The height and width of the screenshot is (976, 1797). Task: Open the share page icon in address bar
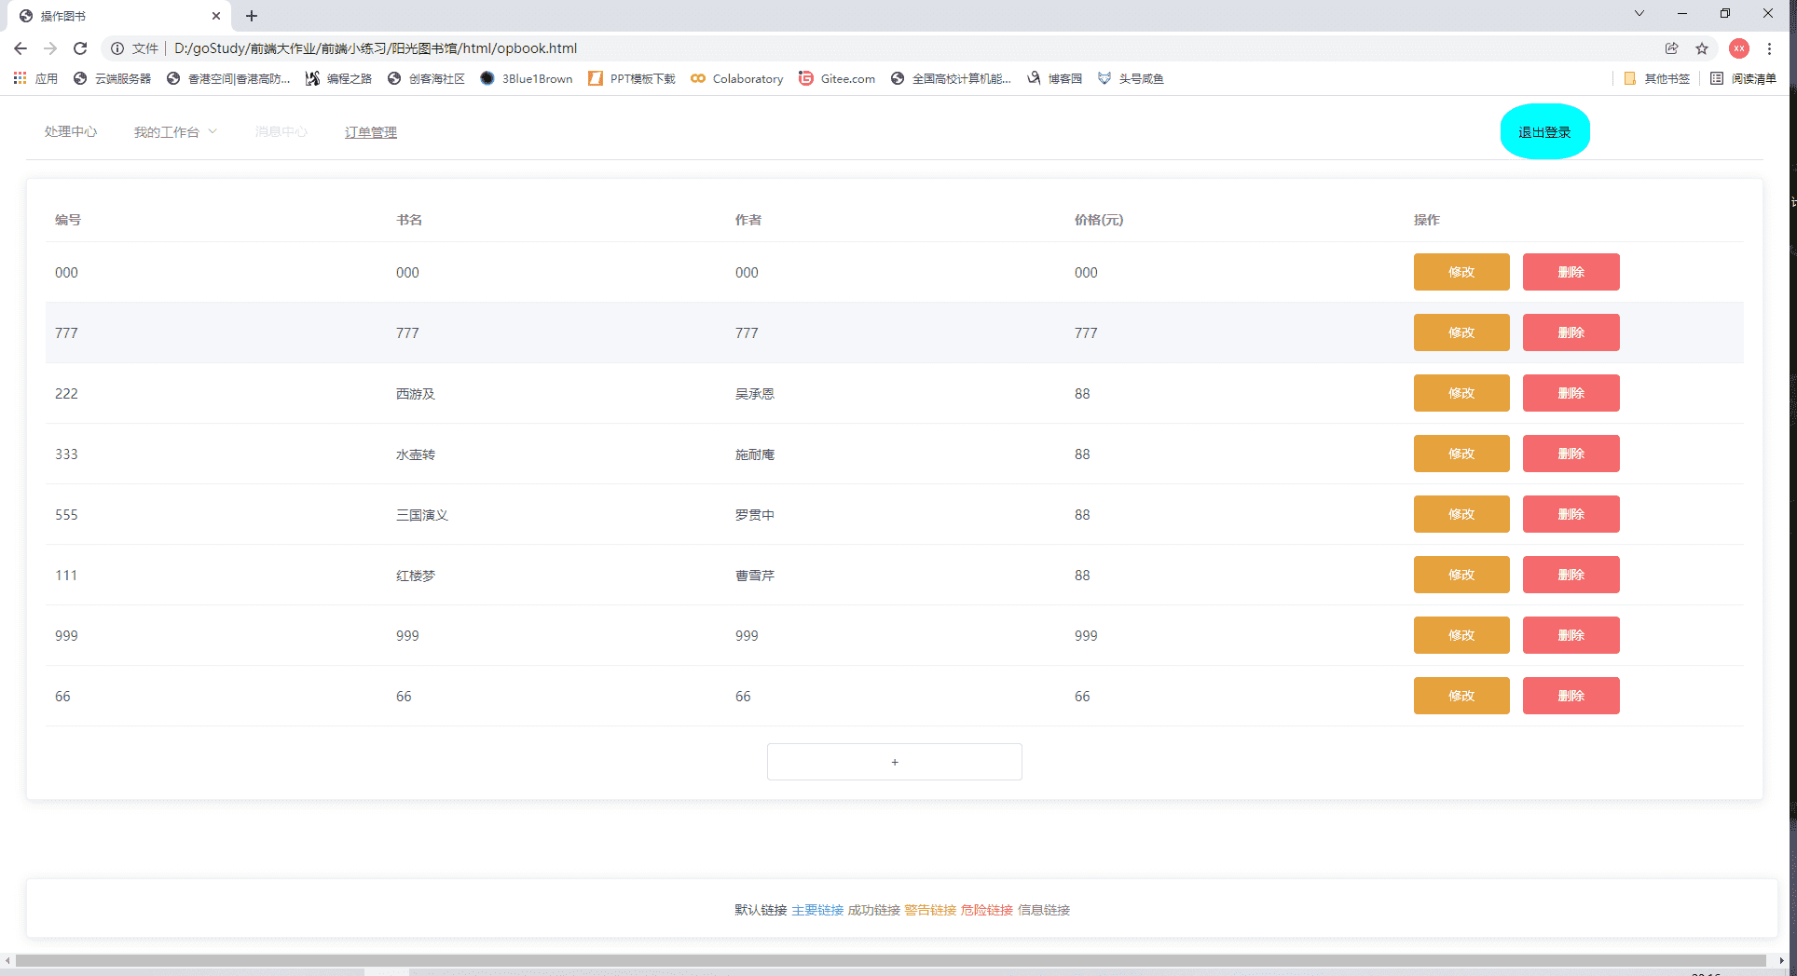1672,48
